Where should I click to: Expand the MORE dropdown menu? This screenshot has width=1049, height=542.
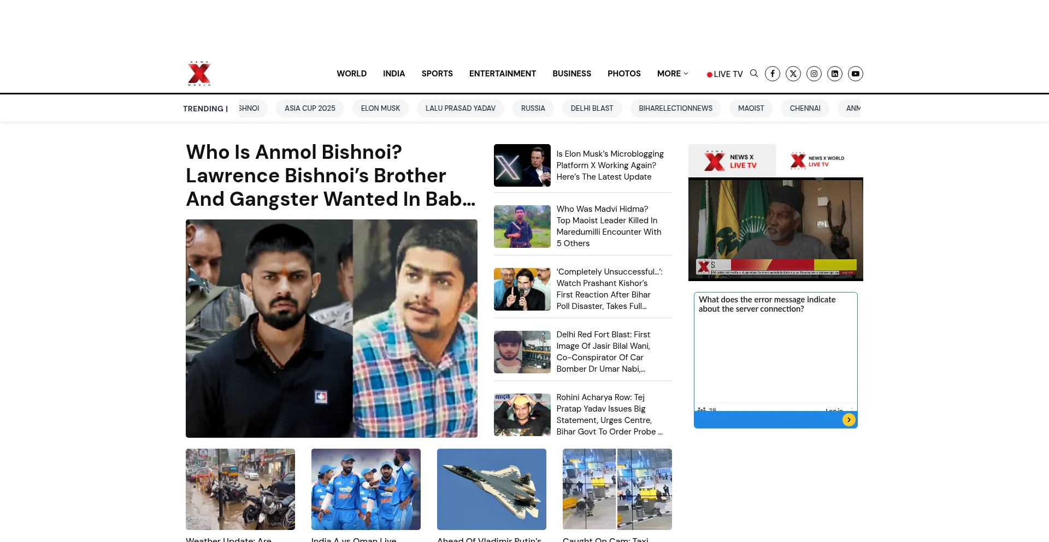(673, 74)
